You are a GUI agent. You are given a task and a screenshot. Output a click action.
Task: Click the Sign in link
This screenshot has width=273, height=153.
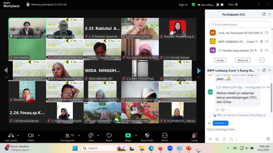183,4
